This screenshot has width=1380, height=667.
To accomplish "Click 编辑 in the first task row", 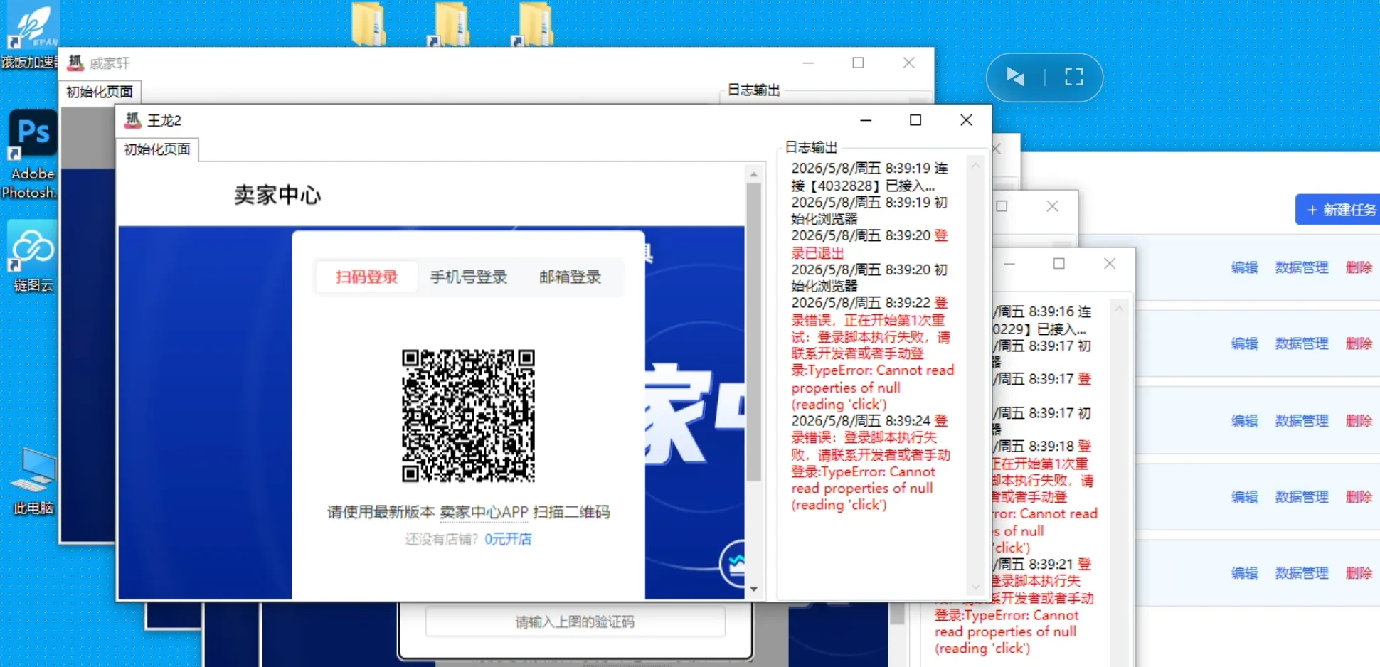I will click(1244, 267).
